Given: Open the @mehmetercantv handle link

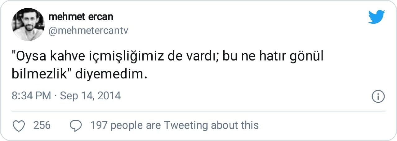Looking at the screenshot, I should tap(88, 31).
